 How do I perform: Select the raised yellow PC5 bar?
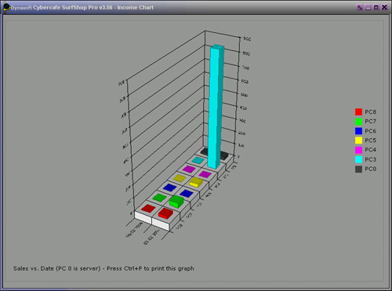click(196, 182)
